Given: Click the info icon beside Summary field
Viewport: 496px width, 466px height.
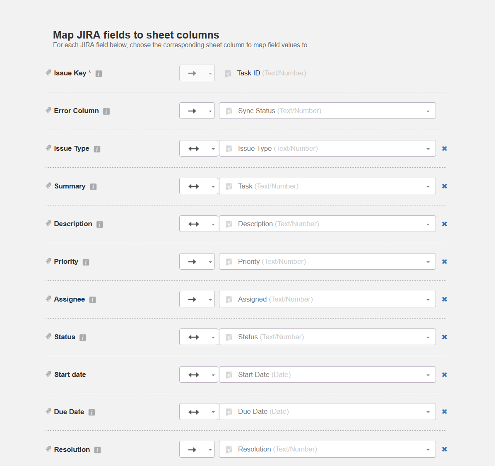Looking at the screenshot, I should click(x=94, y=187).
